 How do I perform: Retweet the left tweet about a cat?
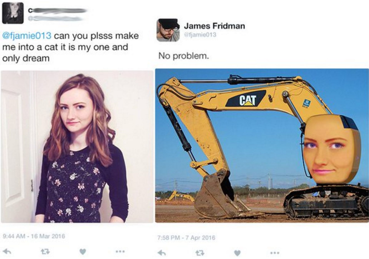44,252
